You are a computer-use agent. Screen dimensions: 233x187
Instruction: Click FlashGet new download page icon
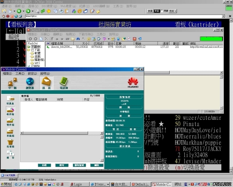(41, 39)
